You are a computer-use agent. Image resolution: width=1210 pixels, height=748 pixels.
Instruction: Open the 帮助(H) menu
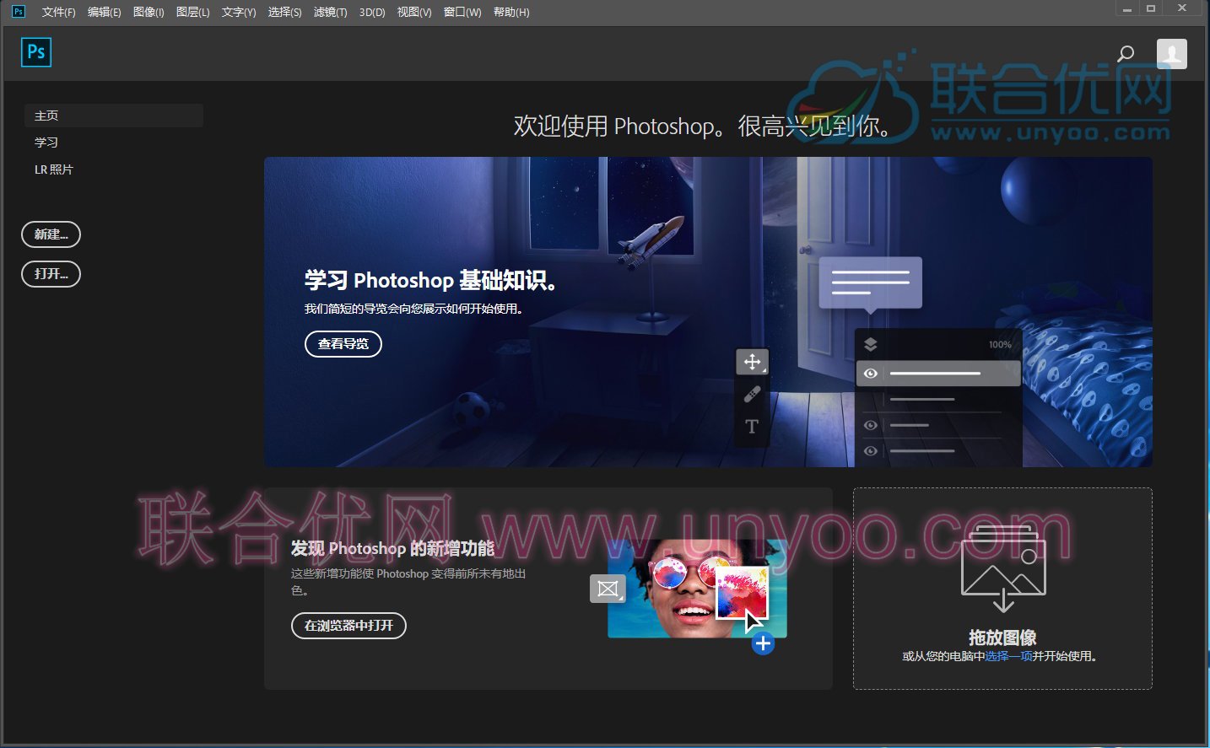tap(511, 12)
